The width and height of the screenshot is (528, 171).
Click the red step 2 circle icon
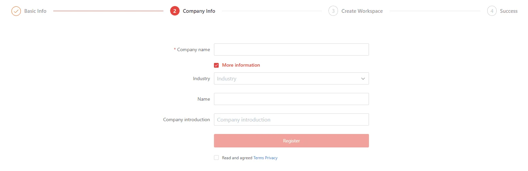[175, 11]
